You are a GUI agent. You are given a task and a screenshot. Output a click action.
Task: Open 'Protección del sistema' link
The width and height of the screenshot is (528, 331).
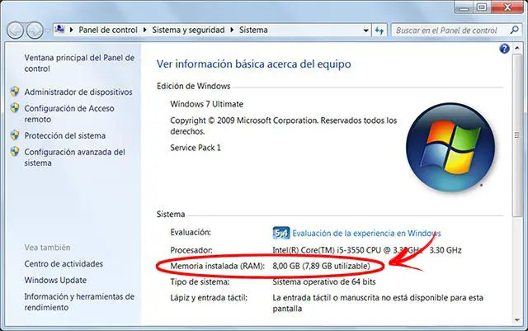(64, 135)
